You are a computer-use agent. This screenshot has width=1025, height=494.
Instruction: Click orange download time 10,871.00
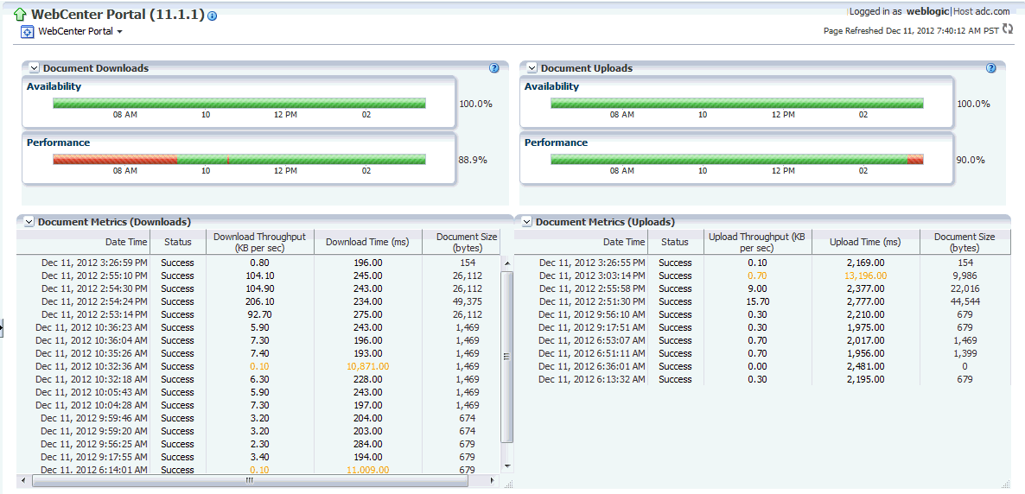[368, 366]
